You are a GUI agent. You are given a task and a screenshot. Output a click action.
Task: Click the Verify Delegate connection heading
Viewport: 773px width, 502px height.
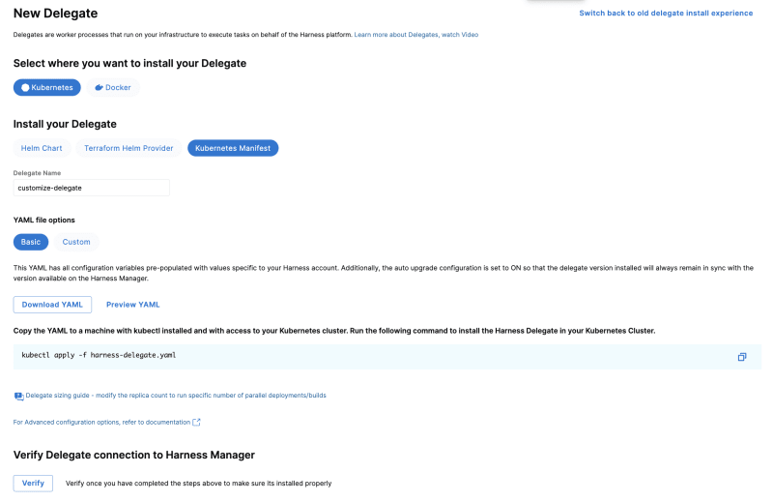pos(133,455)
